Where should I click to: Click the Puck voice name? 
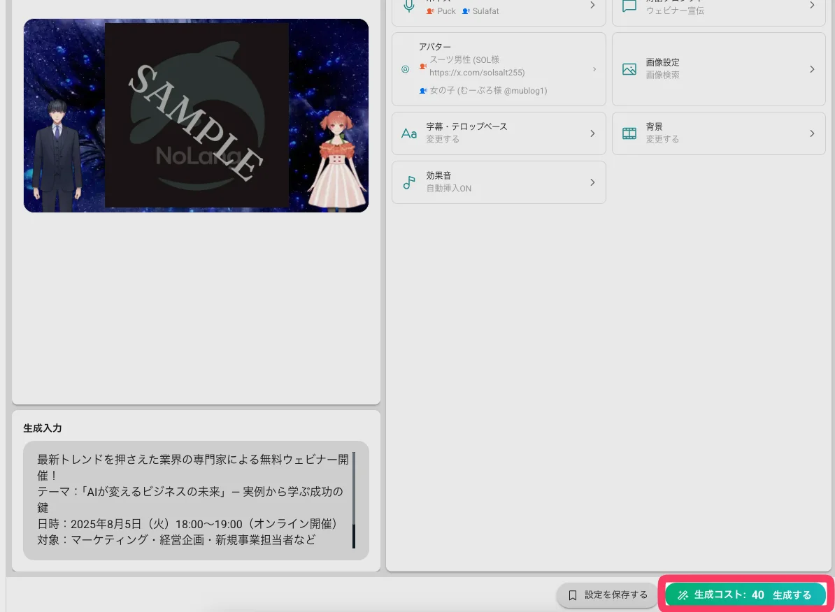(446, 11)
